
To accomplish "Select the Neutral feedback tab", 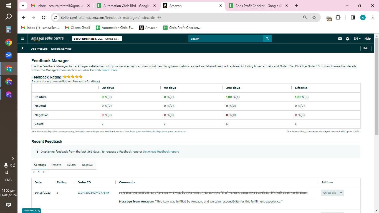I will point(72,165).
